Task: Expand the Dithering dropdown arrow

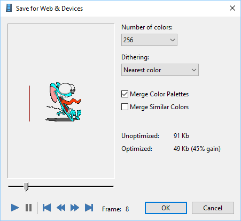Action: point(194,70)
